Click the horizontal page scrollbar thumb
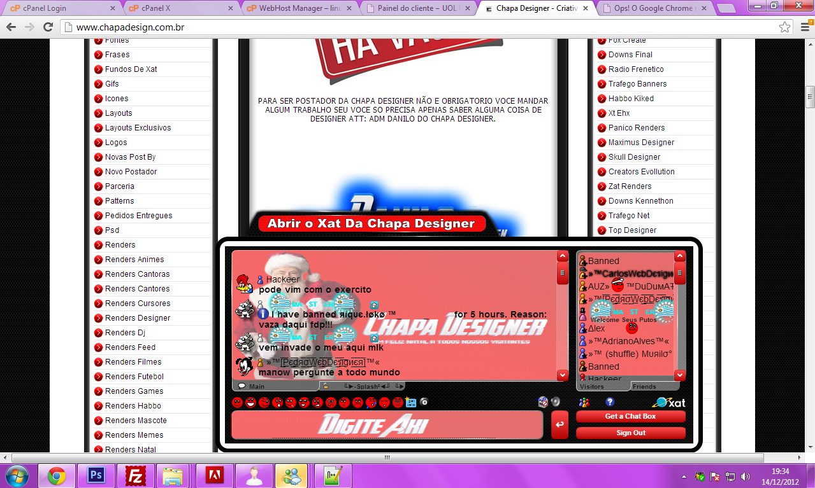This screenshot has width=815, height=488. (x=387, y=457)
